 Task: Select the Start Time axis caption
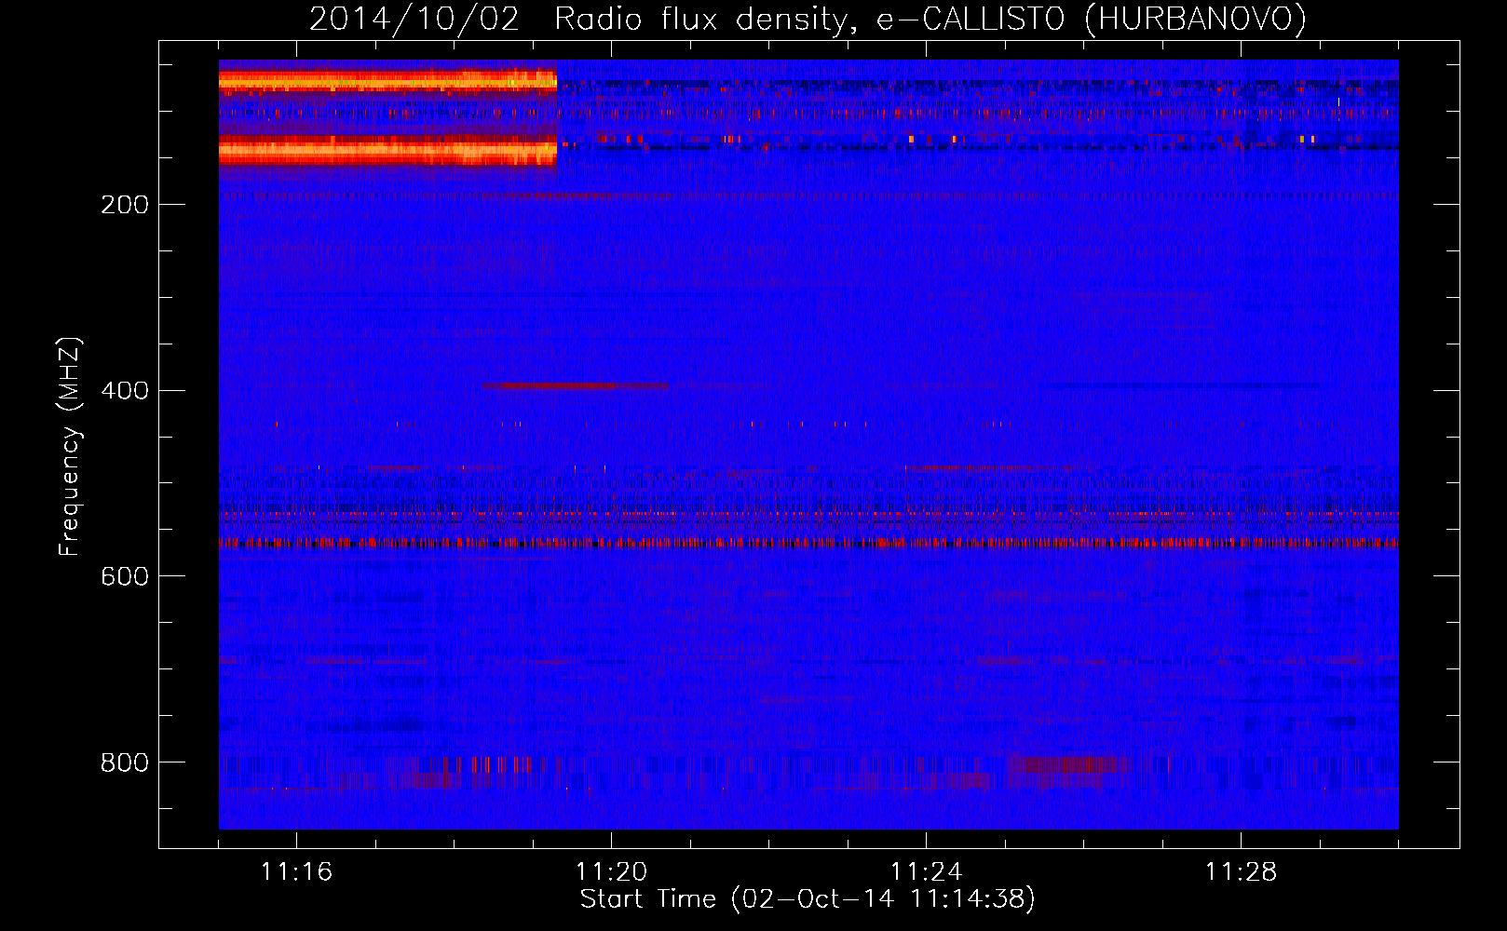(x=808, y=899)
